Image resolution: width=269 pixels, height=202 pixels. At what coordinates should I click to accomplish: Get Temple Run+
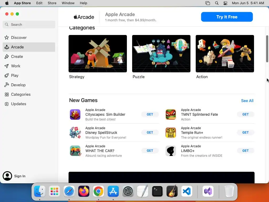coord(245,133)
